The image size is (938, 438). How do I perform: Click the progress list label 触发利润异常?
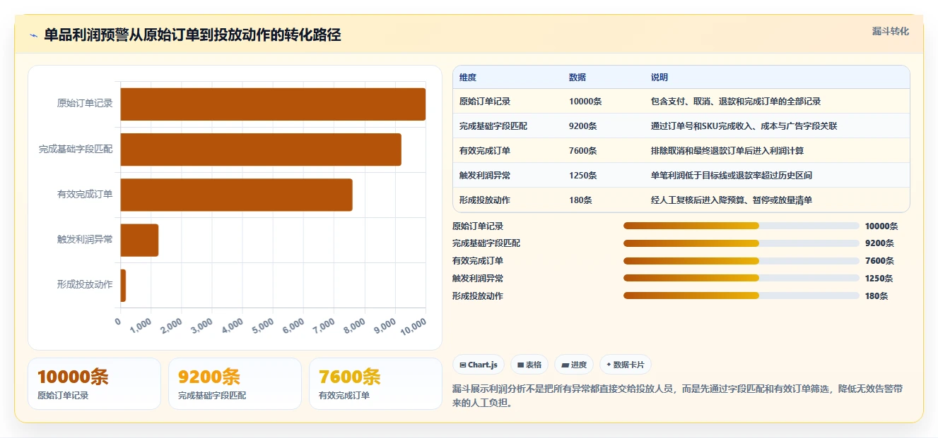click(478, 279)
